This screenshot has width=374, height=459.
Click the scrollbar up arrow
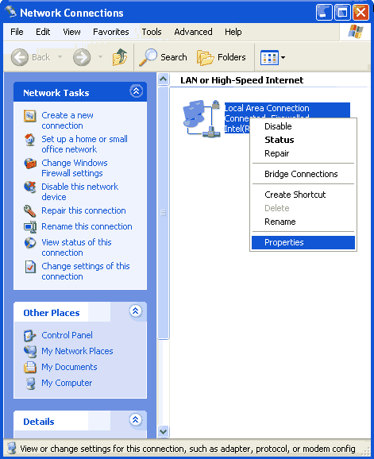tap(163, 79)
